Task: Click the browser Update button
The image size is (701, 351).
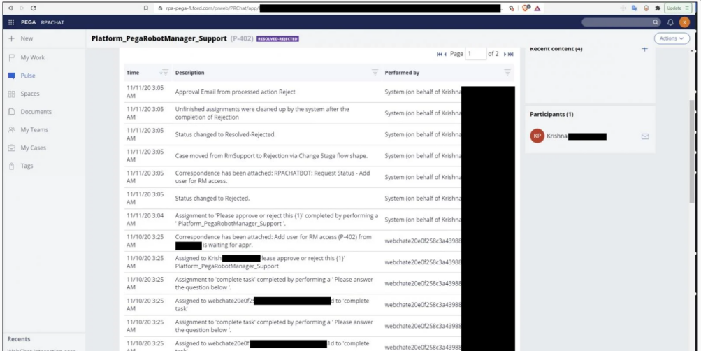Action: click(678, 8)
